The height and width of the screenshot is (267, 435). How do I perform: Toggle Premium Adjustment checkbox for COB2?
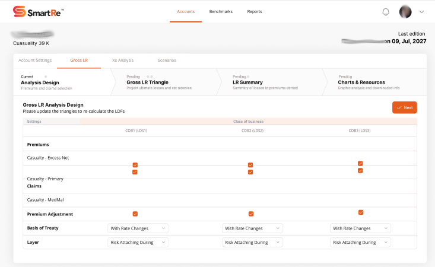pyautogui.click(x=251, y=214)
